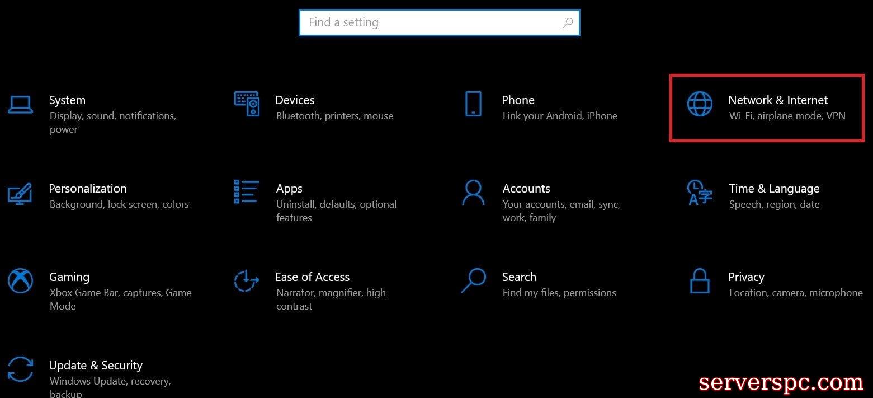Image resolution: width=873 pixels, height=398 pixels.
Task: Click the magnifier icon in search box
Action: click(567, 23)
